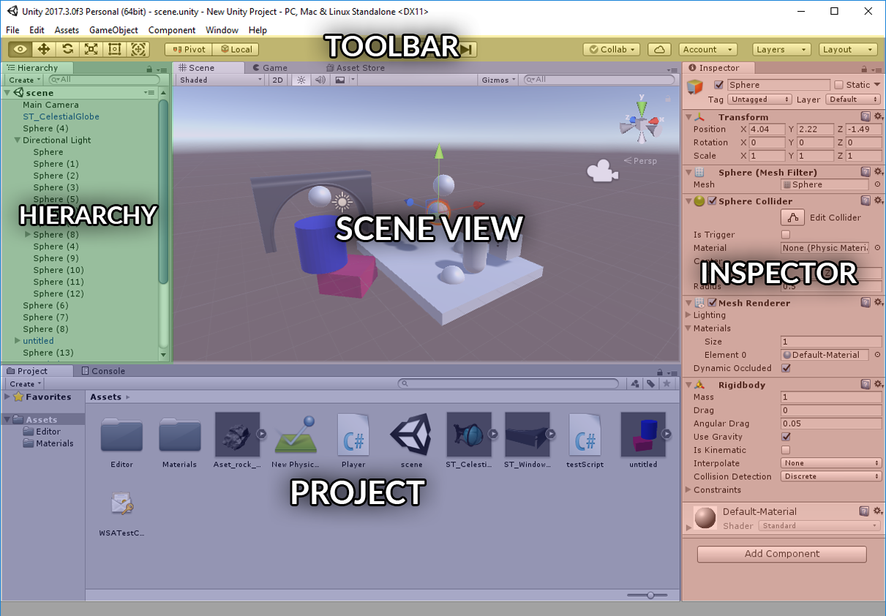Select the Rect Transform tool
Screen dimensions: 886x616
pos(114,49)
